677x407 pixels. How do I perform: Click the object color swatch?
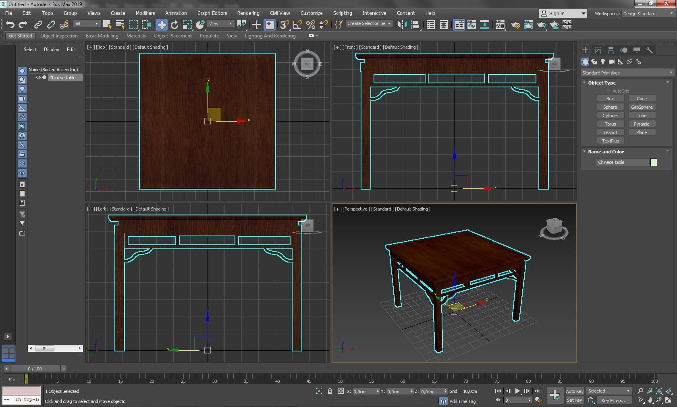tap(654, 162)
